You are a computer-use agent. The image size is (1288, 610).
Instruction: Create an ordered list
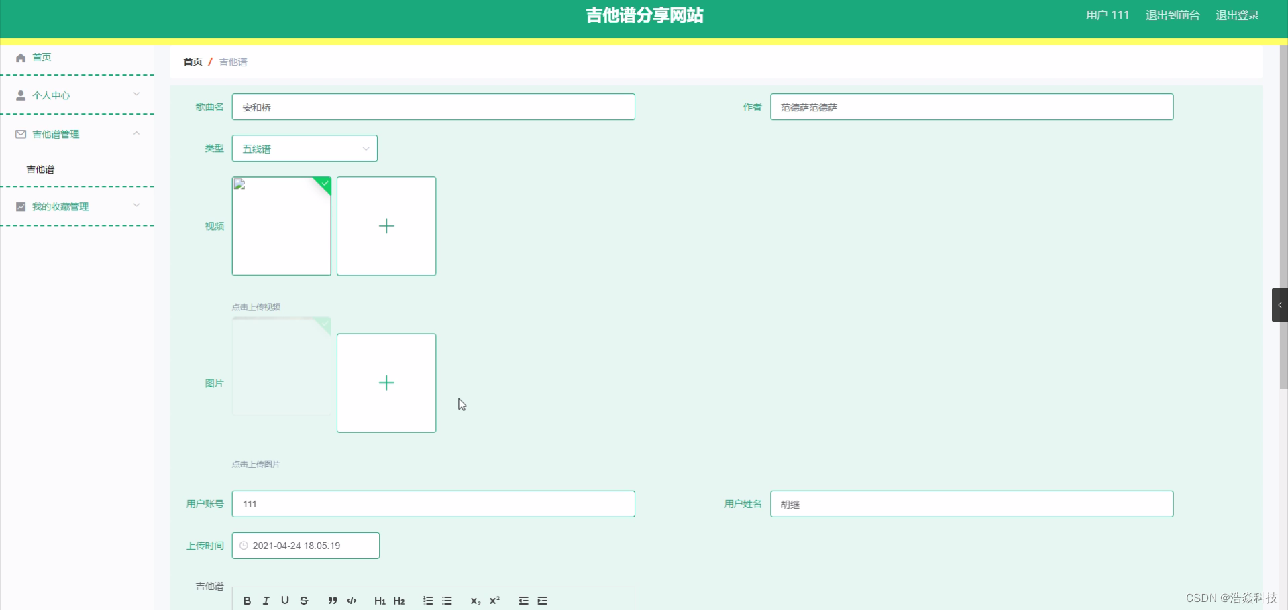click(428, 601)
